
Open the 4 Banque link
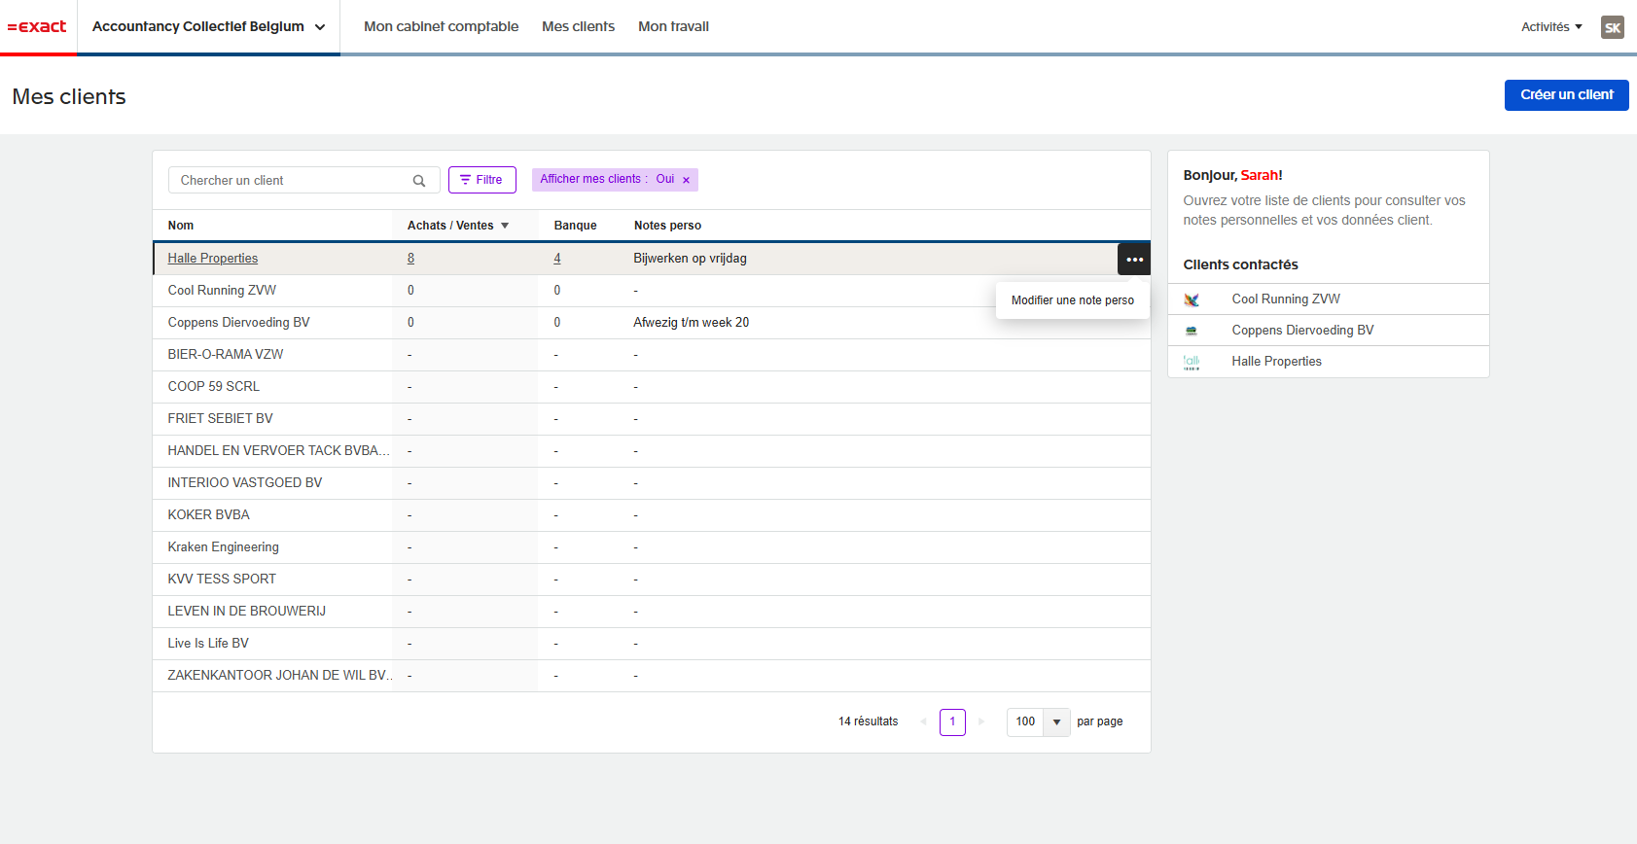click(x=557, y=259)
